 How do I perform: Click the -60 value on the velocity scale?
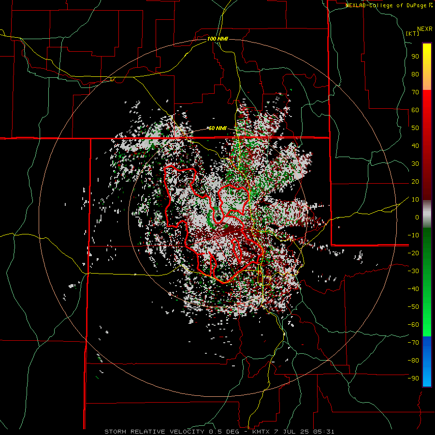(413, 325)
